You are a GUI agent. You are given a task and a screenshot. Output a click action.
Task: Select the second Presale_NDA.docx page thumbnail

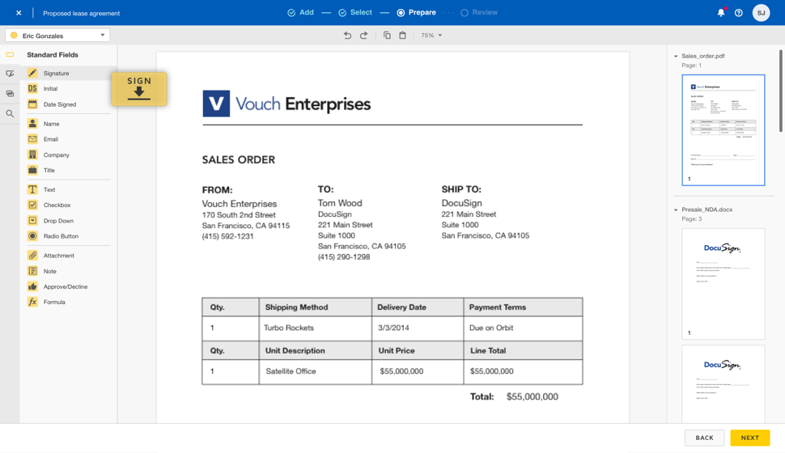(x=723, y=384)
